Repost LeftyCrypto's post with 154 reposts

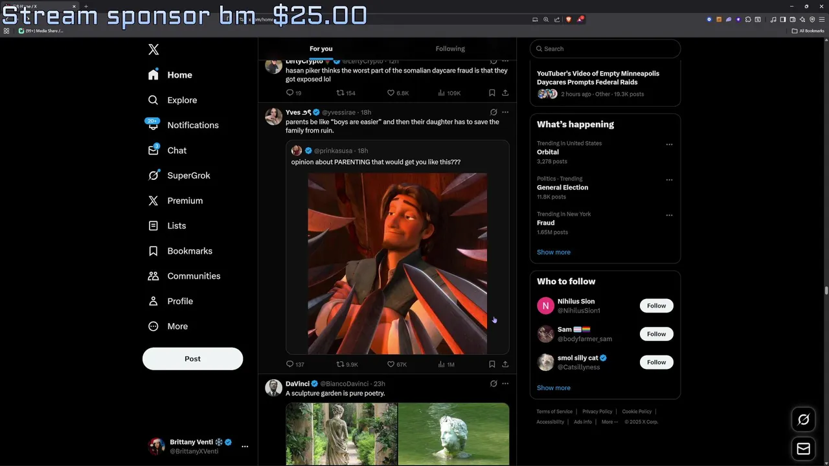345,93
